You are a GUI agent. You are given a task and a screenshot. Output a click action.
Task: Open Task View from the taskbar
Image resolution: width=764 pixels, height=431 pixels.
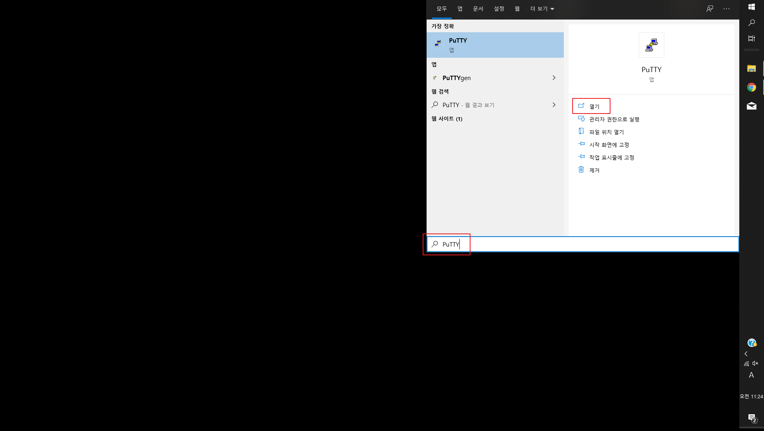pos(751,39)
